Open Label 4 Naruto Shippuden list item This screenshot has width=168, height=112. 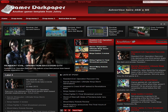coord(26,98)
